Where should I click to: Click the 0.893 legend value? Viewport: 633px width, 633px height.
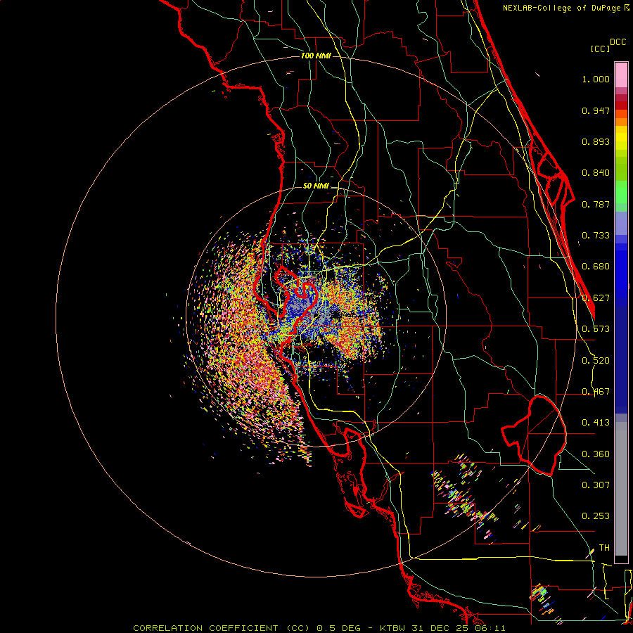596,141
